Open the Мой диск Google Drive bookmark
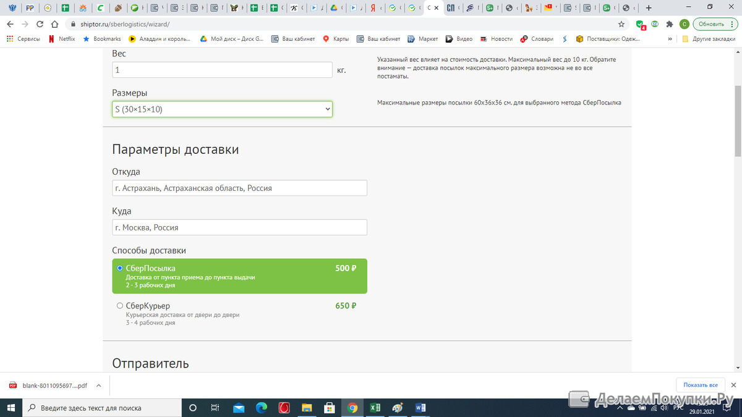This screenshot has width=742, height=417. [231, 38]
